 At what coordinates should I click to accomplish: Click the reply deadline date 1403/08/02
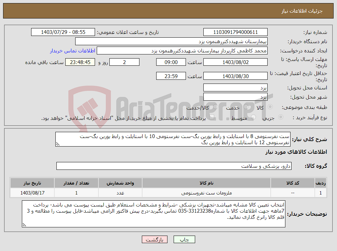pos(235,62)
